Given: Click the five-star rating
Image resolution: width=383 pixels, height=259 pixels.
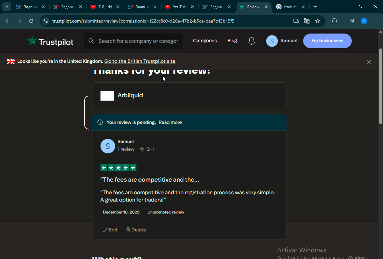Looking at the screenshot, I should coord(118,168).
